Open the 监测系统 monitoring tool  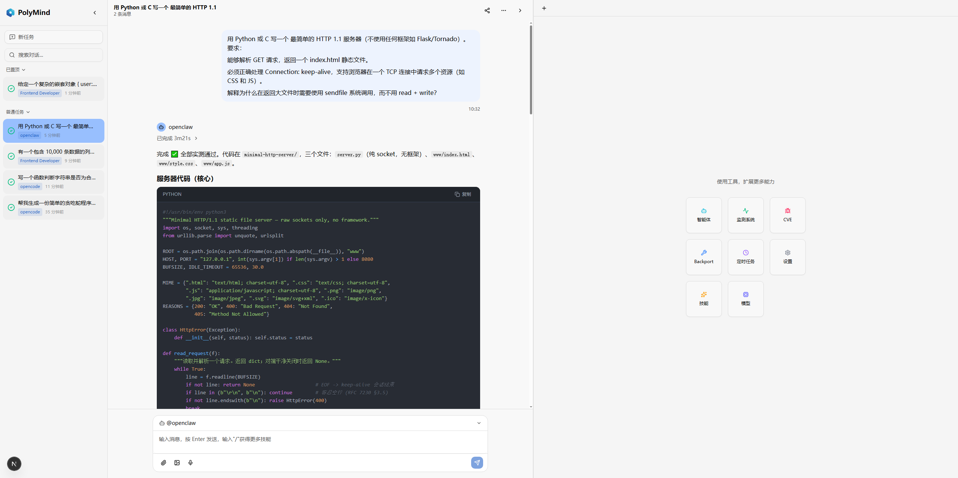tap(745, 215)
